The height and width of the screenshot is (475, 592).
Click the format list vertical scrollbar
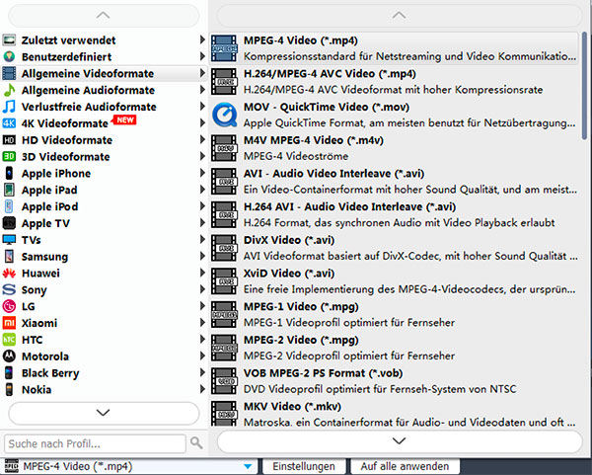click(584, 85)
